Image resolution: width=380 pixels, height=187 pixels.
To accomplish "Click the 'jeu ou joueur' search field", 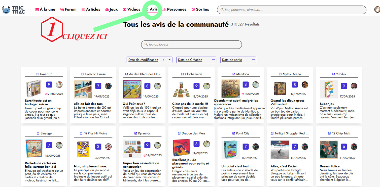I will click(x=191, y=44).
